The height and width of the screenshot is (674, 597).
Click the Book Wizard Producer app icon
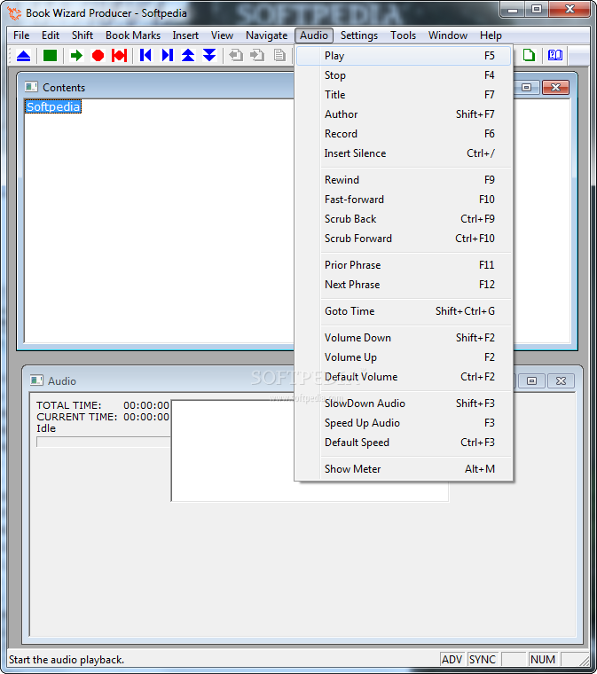coord(14,13)
